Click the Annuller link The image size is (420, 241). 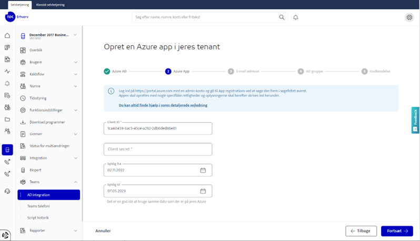click(103, 231)
